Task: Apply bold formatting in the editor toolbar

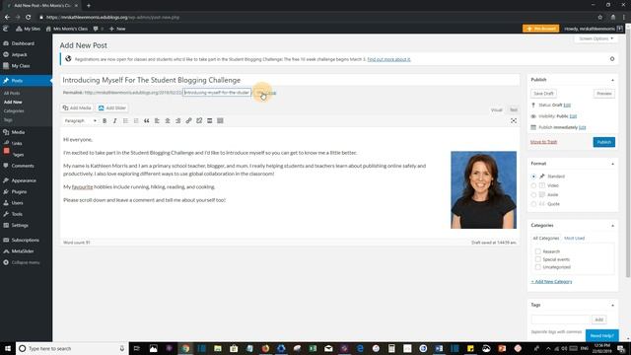Action: (x=105, y=120)
